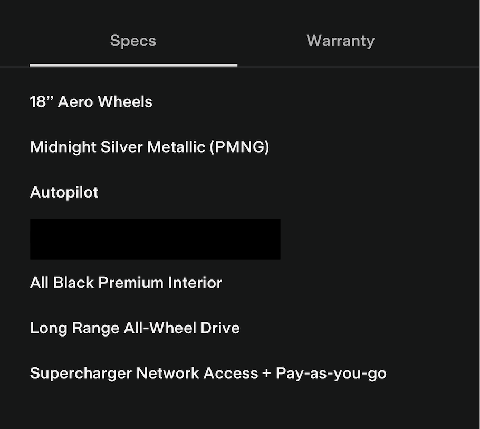Viewport: 480px width, 429px height.
Task: Click the Autopilot spec line
Action: pos(64,192)
